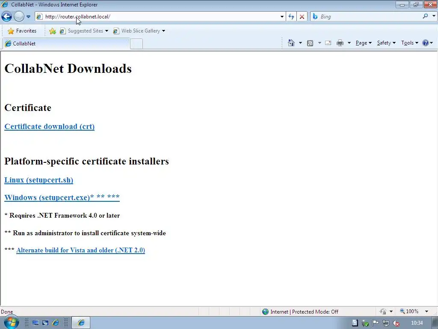The image size is (438, 329).
Task: Expand the Print options dropdown arrow
Action: (x=349, y=43)
